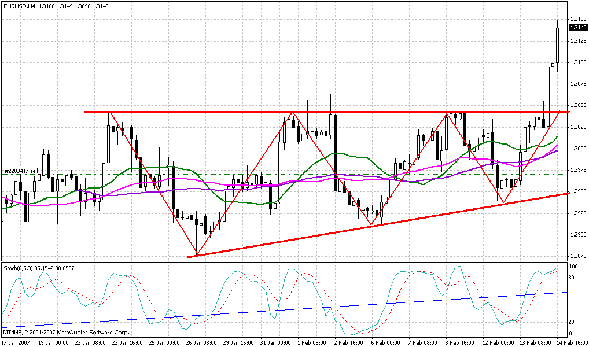Click the 100 level on Stochastic scale
589x347 pixels.
coord(573,267)
